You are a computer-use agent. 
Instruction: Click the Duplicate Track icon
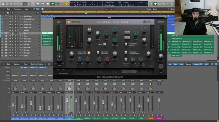pos(8,13)
